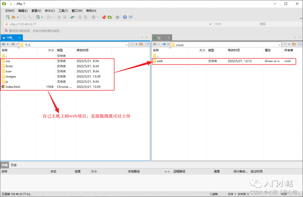This screenshot has height=197, width=303.
Task: Expand the sftp://120.48.32.77 address dropdown
Action: click(x=210, y=24)
